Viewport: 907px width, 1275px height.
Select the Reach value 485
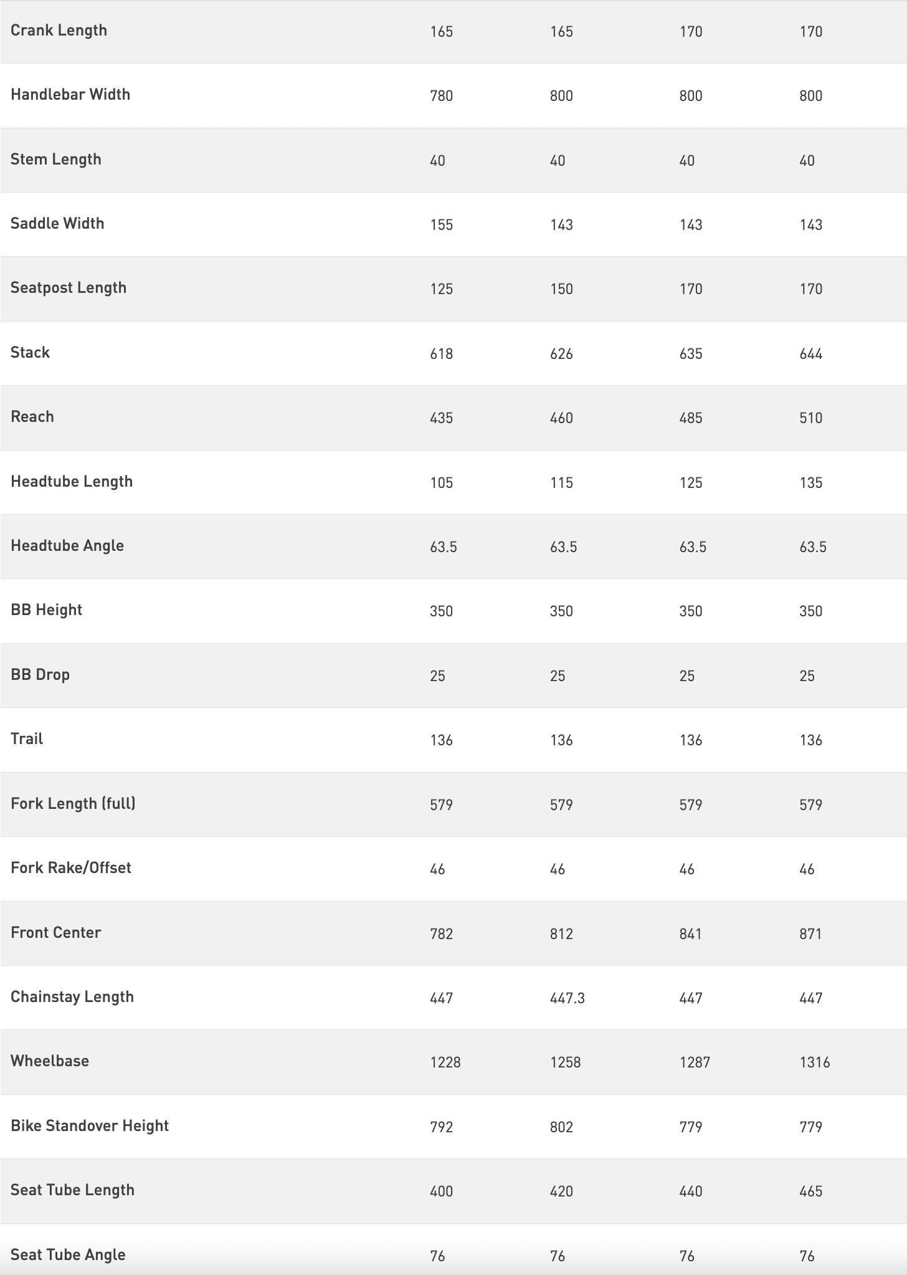tap(690, 418)
